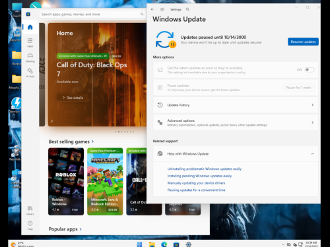The height and width of the screenshot is (247, 330).
Task: Toggle 'Get the latest updates' switch
Action: [310, 70]
